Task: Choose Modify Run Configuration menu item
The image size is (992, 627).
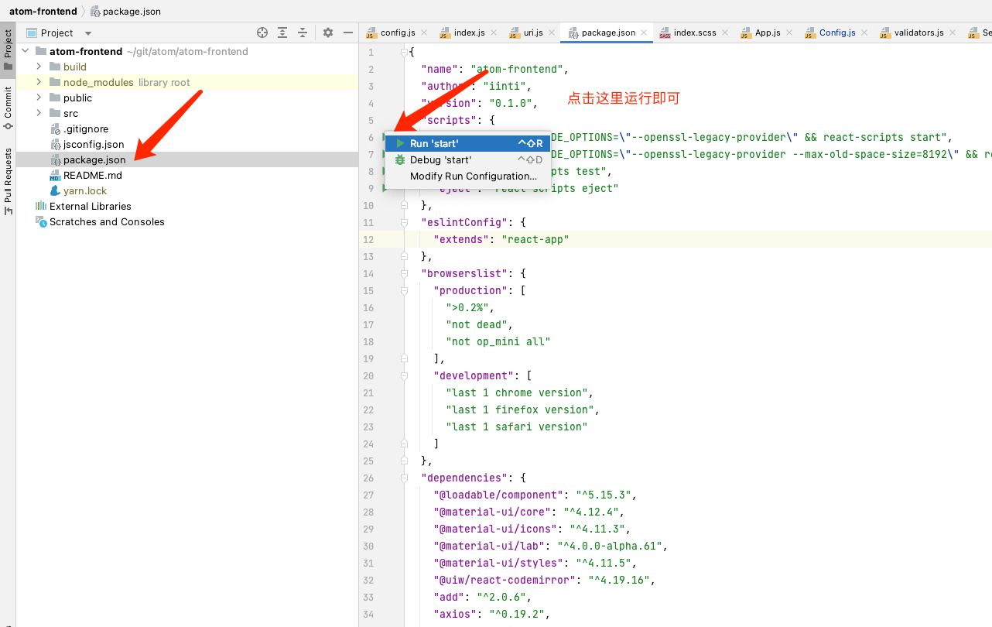Action: 467,176
